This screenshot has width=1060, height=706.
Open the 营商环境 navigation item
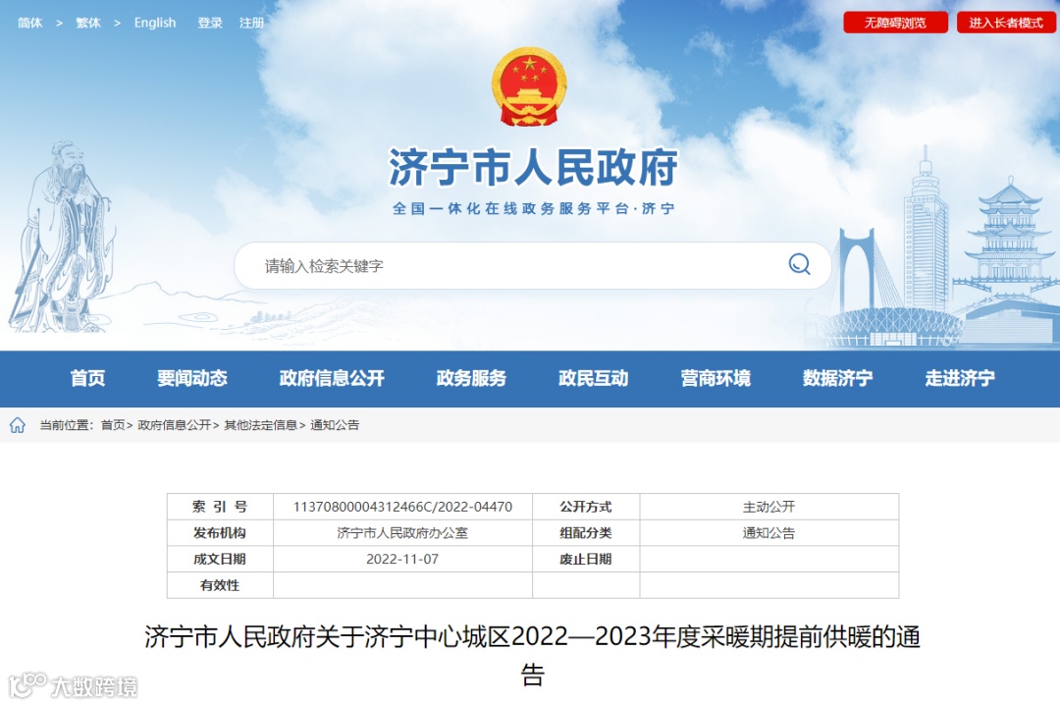(715, 378)
